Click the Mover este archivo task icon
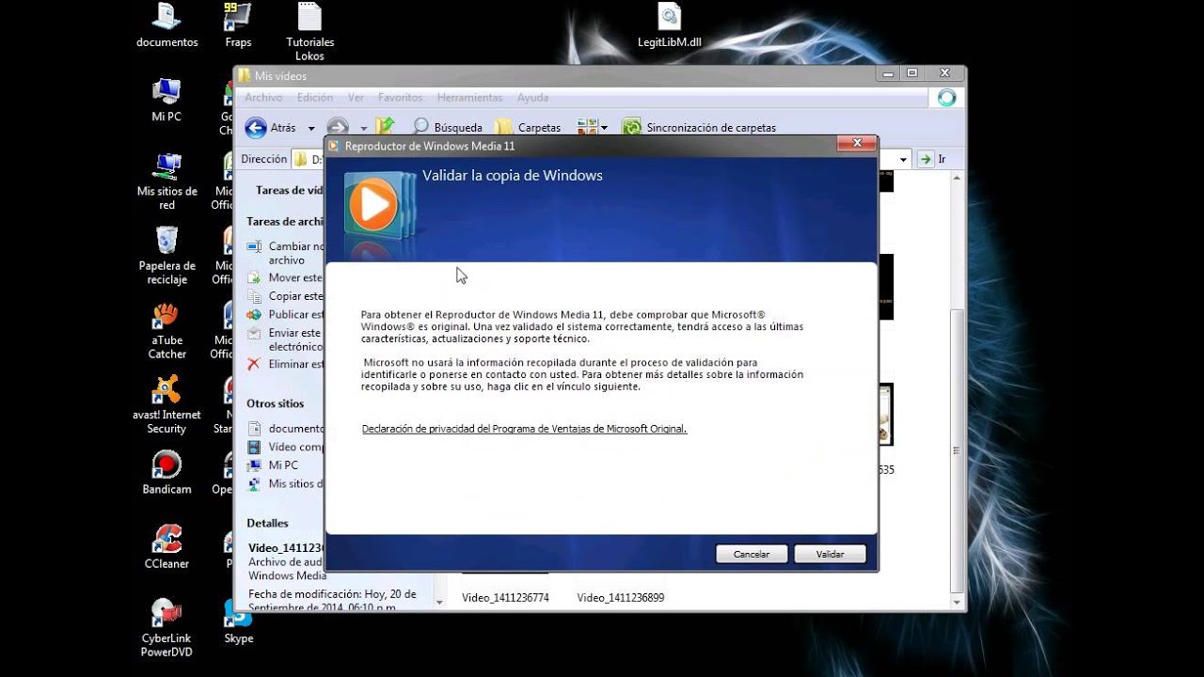This screenshot has width=1204, height=677. (254, 277)
